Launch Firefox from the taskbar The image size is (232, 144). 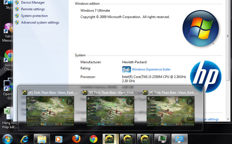pyautogui.click(x=76, y=139)
